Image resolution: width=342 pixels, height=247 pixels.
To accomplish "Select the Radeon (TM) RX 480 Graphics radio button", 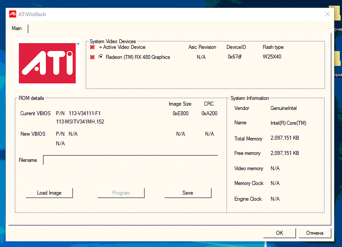I will [x=101, y=57].
